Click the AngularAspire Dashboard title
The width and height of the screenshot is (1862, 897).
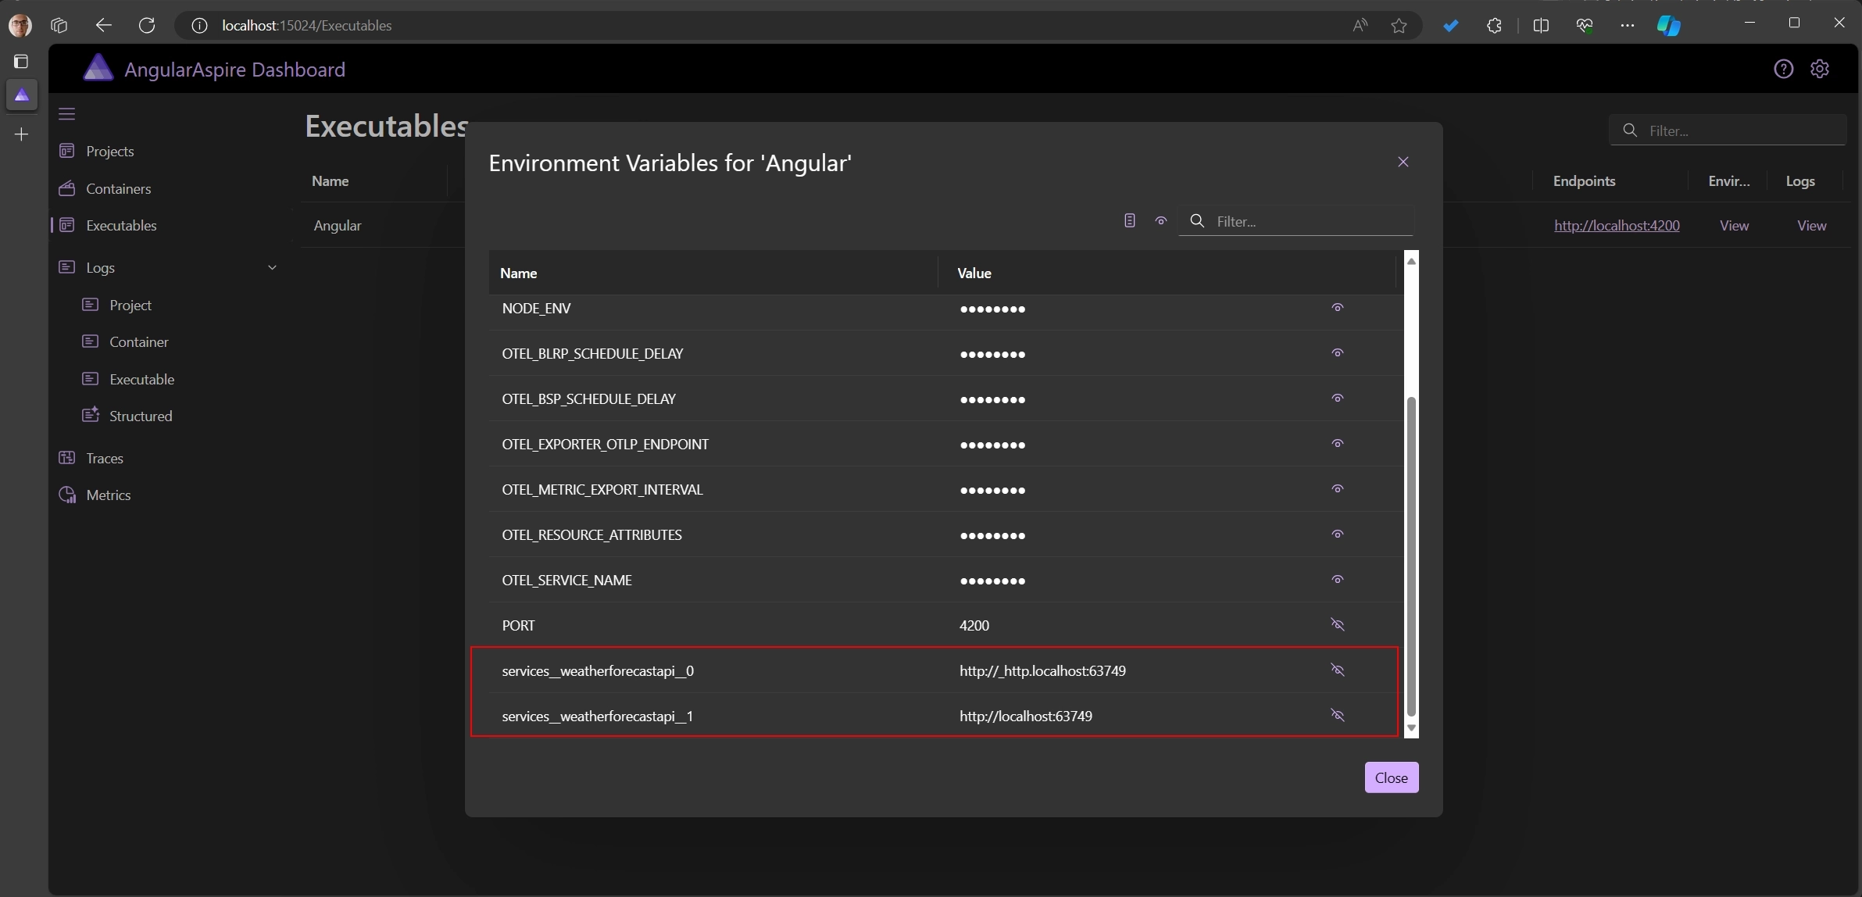(x=234, y=70)
